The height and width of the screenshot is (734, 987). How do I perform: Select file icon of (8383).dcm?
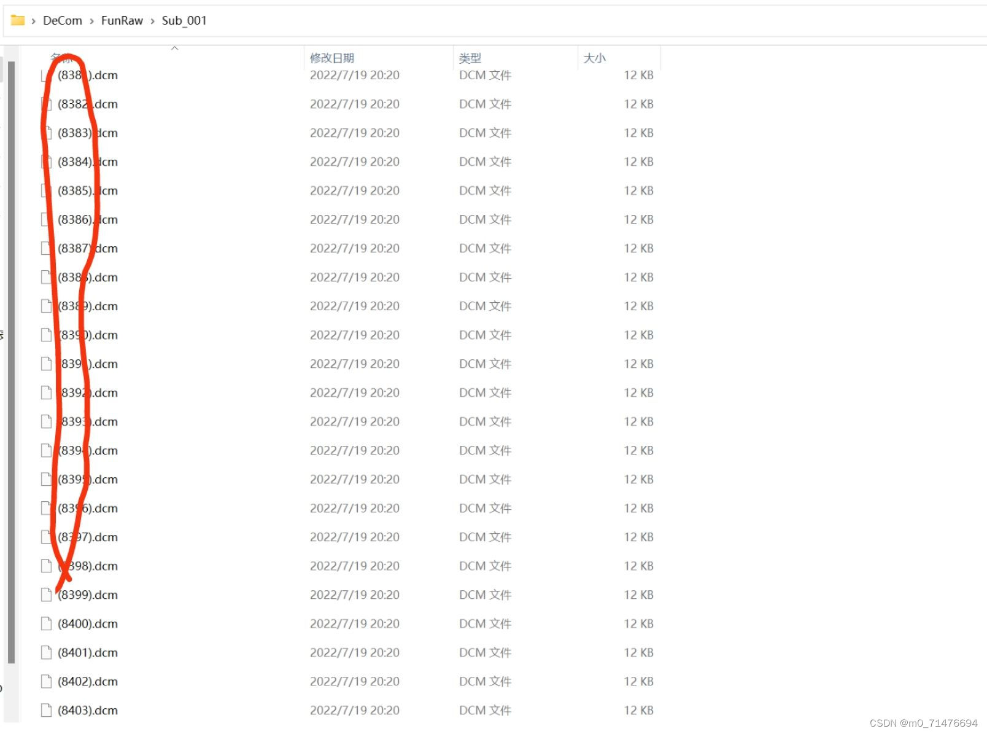45,133
